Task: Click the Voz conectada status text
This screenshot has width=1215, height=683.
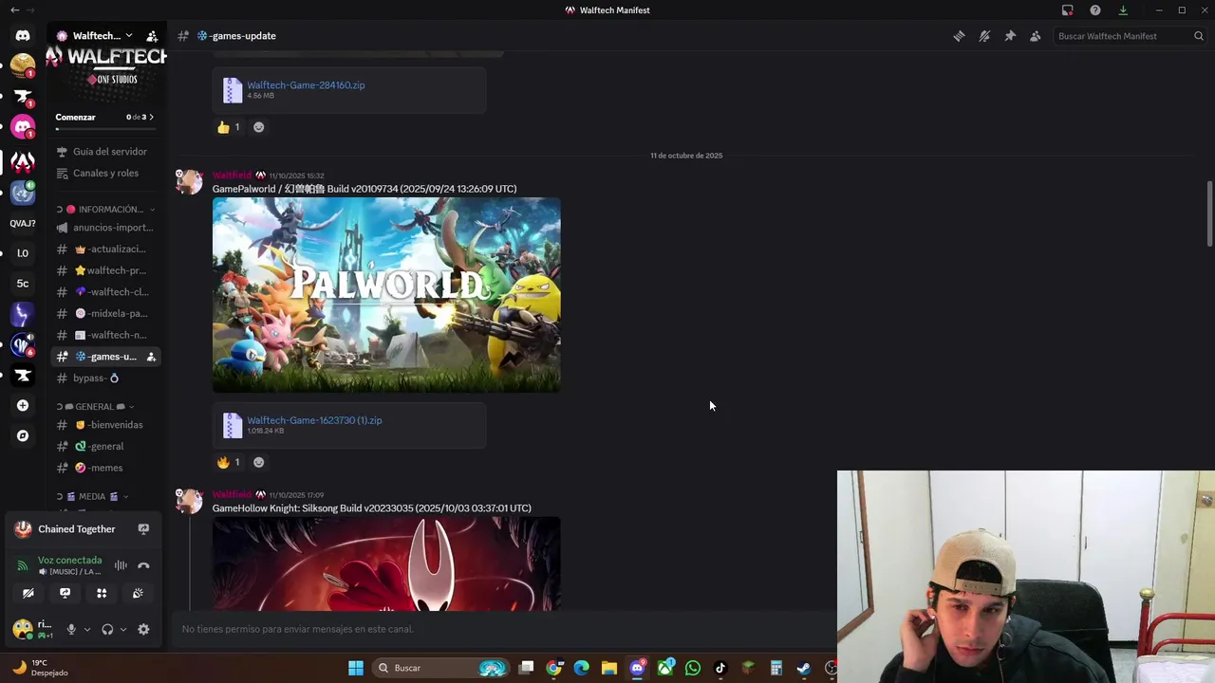Action: [69, 561]
